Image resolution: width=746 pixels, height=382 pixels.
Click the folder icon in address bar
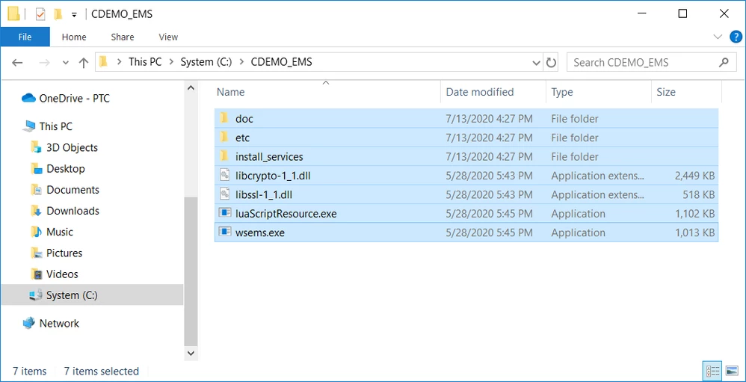[103, 62]
